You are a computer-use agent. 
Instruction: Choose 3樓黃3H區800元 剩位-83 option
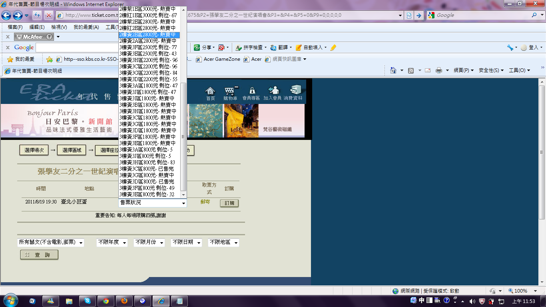[149, 162]
